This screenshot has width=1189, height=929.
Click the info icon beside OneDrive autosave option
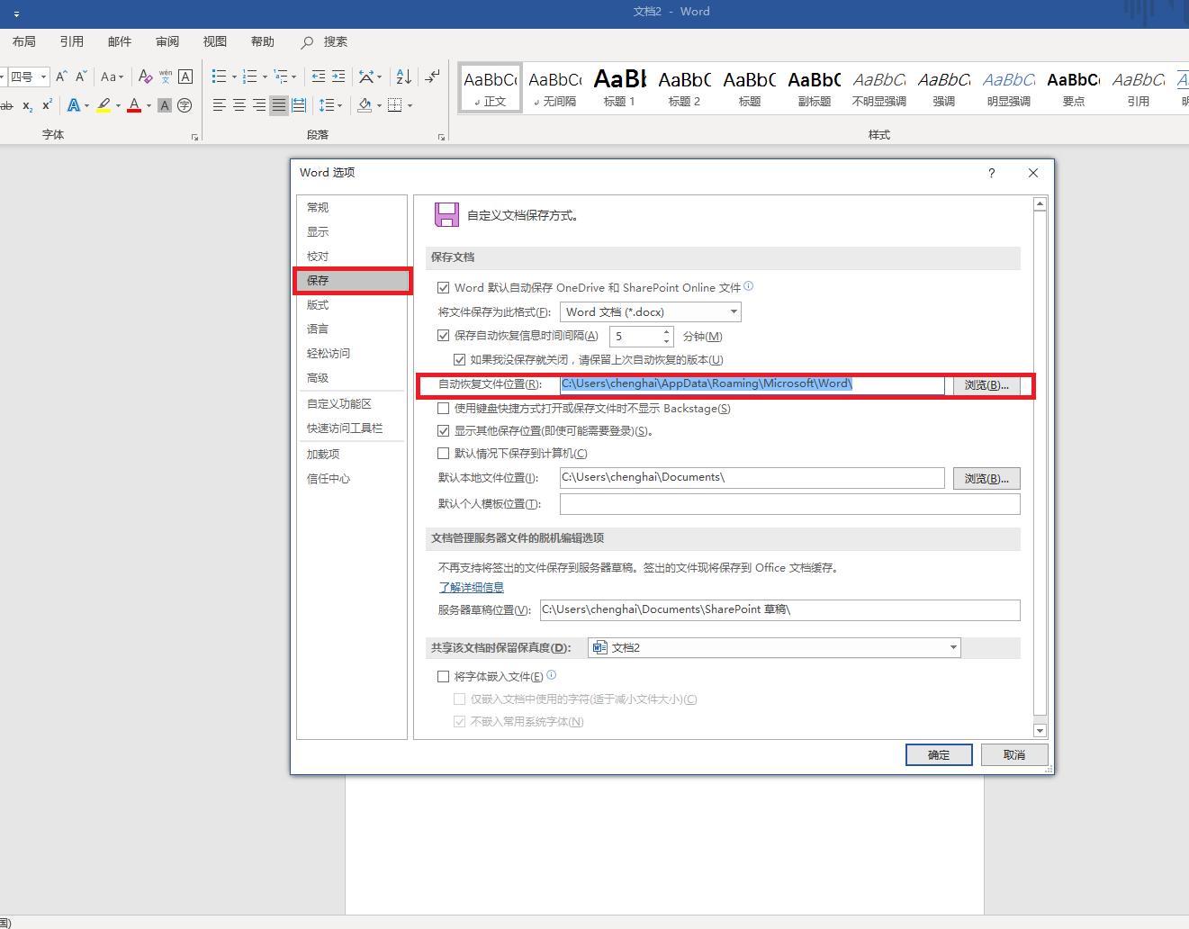749,286
